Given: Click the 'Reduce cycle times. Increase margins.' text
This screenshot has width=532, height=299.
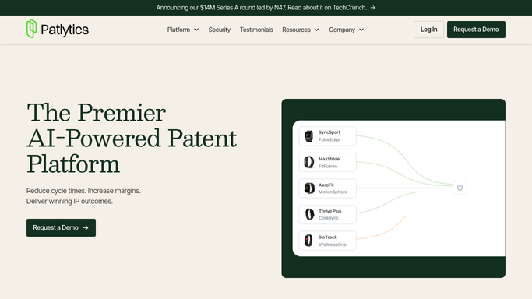Looking at the screenshot, I should (83, 191).
